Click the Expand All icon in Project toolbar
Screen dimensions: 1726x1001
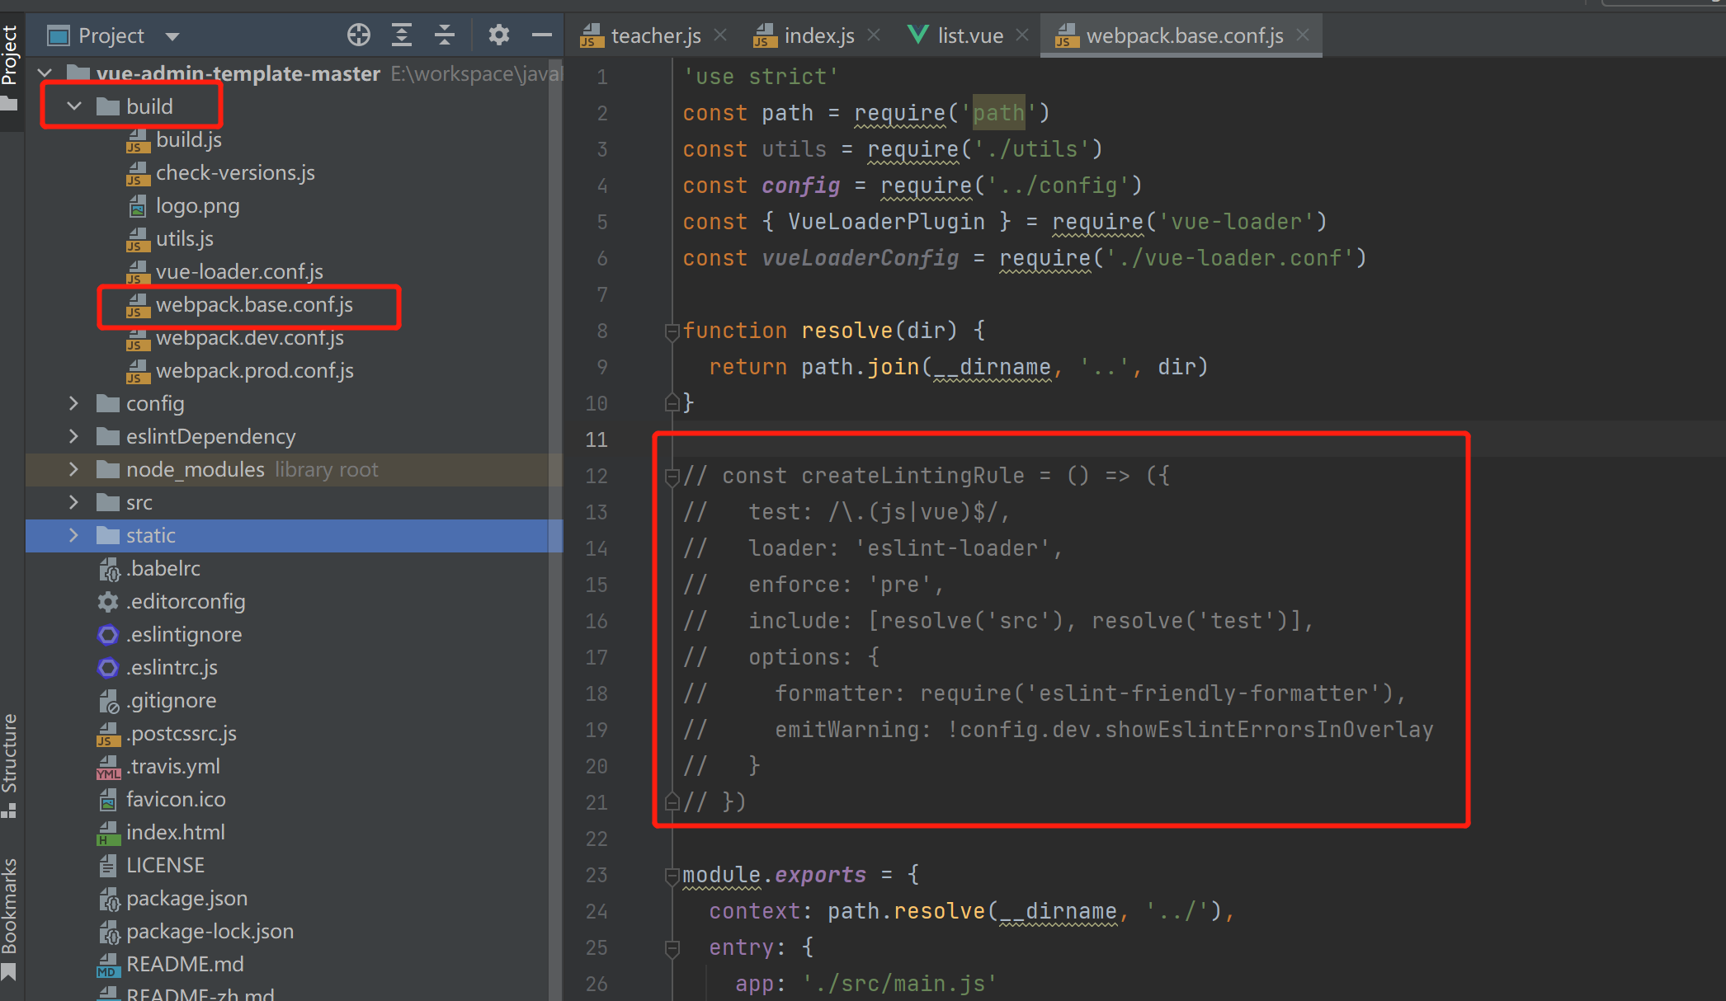click(402, 35)
